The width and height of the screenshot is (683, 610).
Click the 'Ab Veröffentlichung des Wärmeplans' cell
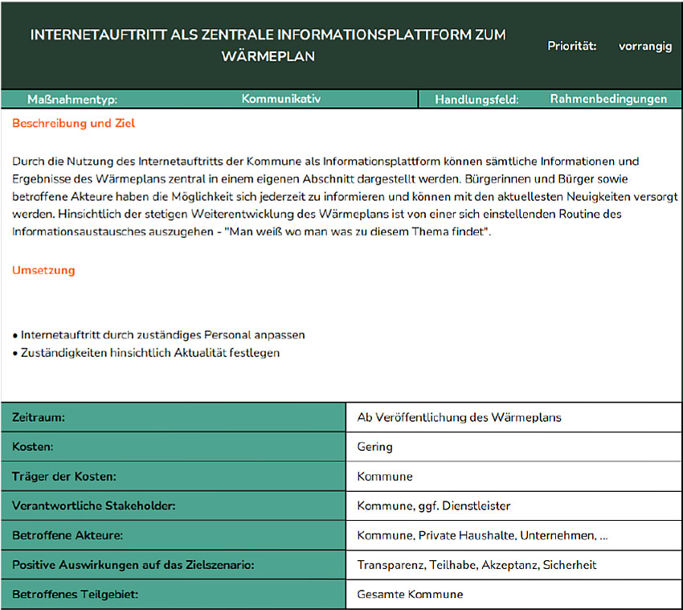(x=459, y=417)
